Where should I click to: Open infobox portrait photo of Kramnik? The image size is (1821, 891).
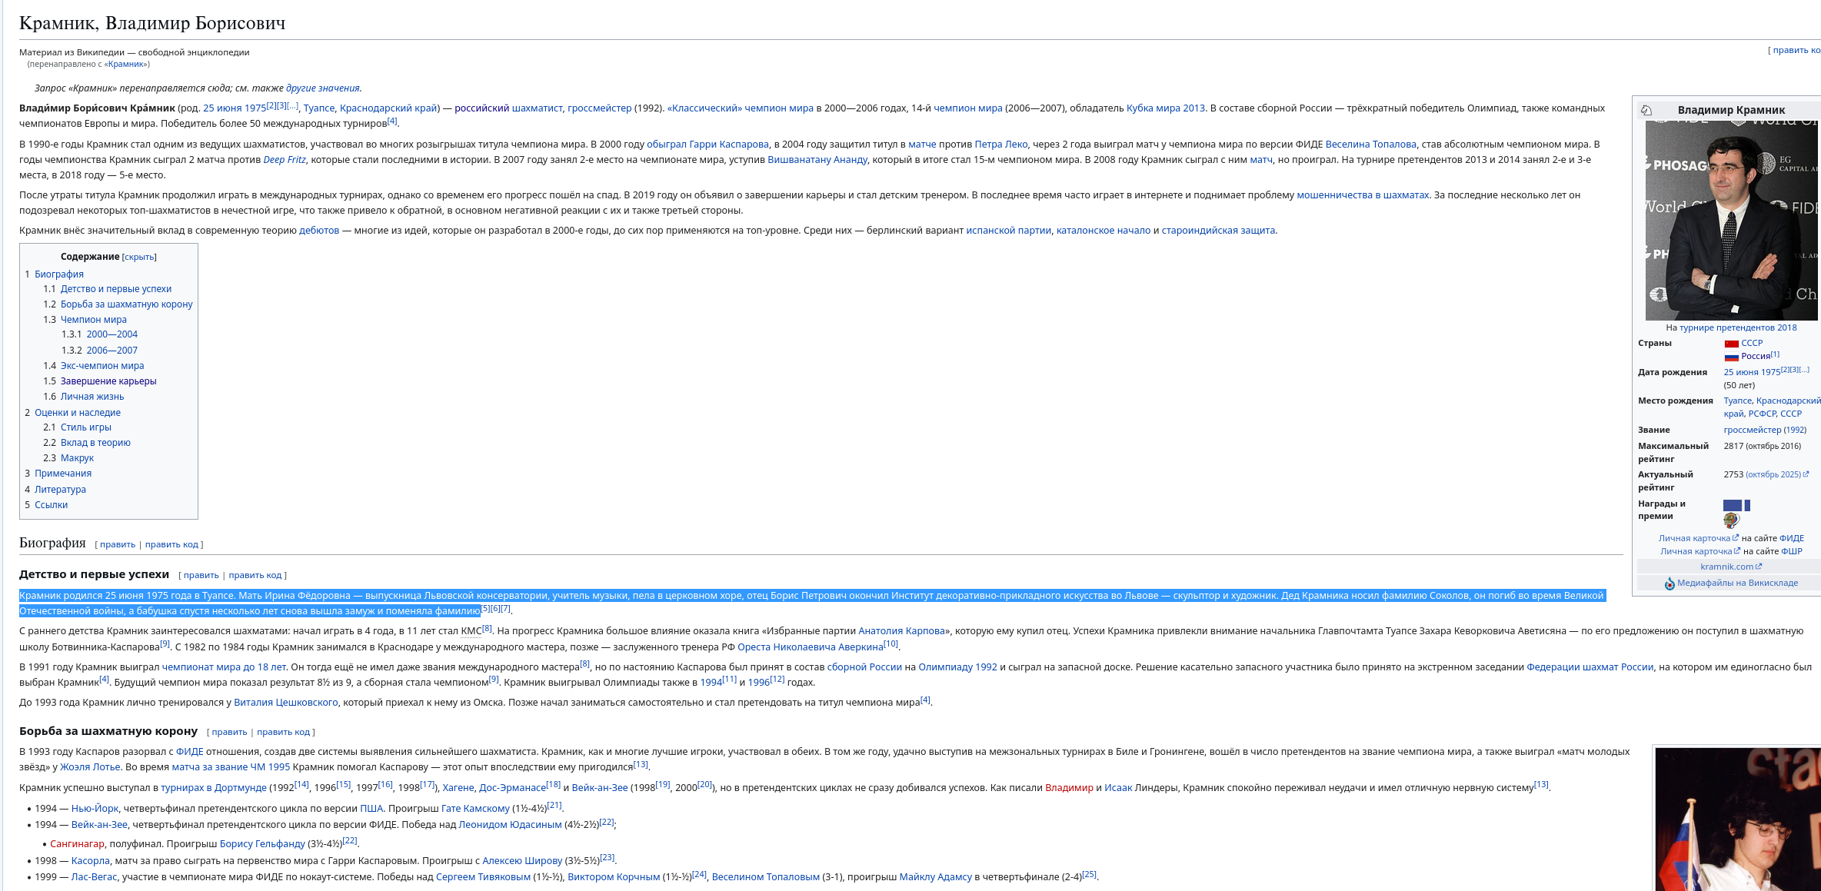point(1730,220)
